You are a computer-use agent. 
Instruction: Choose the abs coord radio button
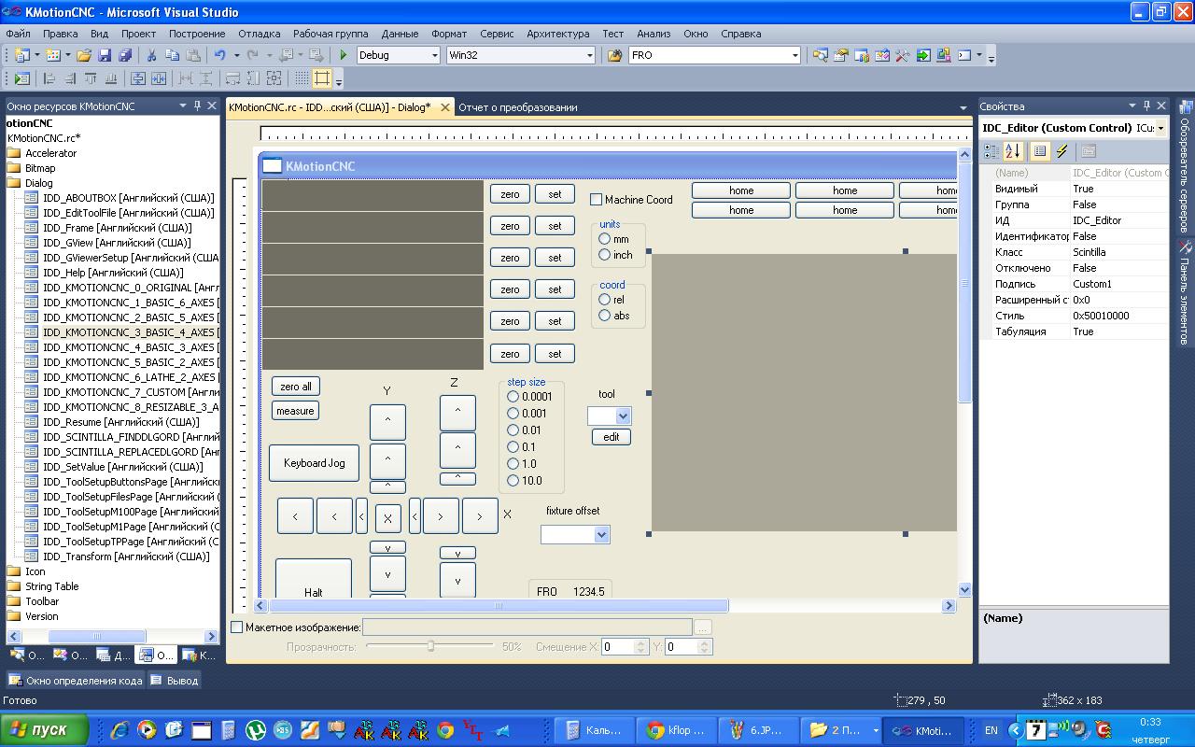click(604, 316)
